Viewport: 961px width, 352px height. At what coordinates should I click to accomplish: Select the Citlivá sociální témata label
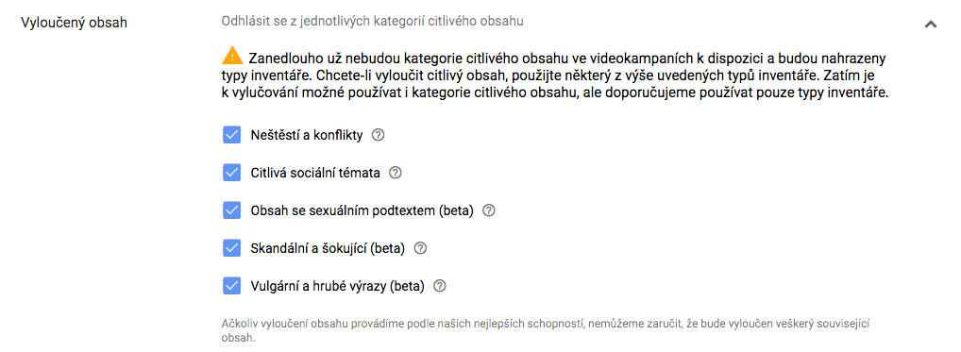315,174
